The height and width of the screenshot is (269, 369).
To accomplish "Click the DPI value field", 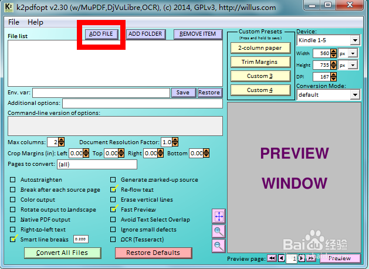I will click(321, 77).
